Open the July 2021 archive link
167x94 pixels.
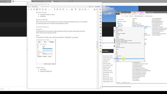(105, 62)
